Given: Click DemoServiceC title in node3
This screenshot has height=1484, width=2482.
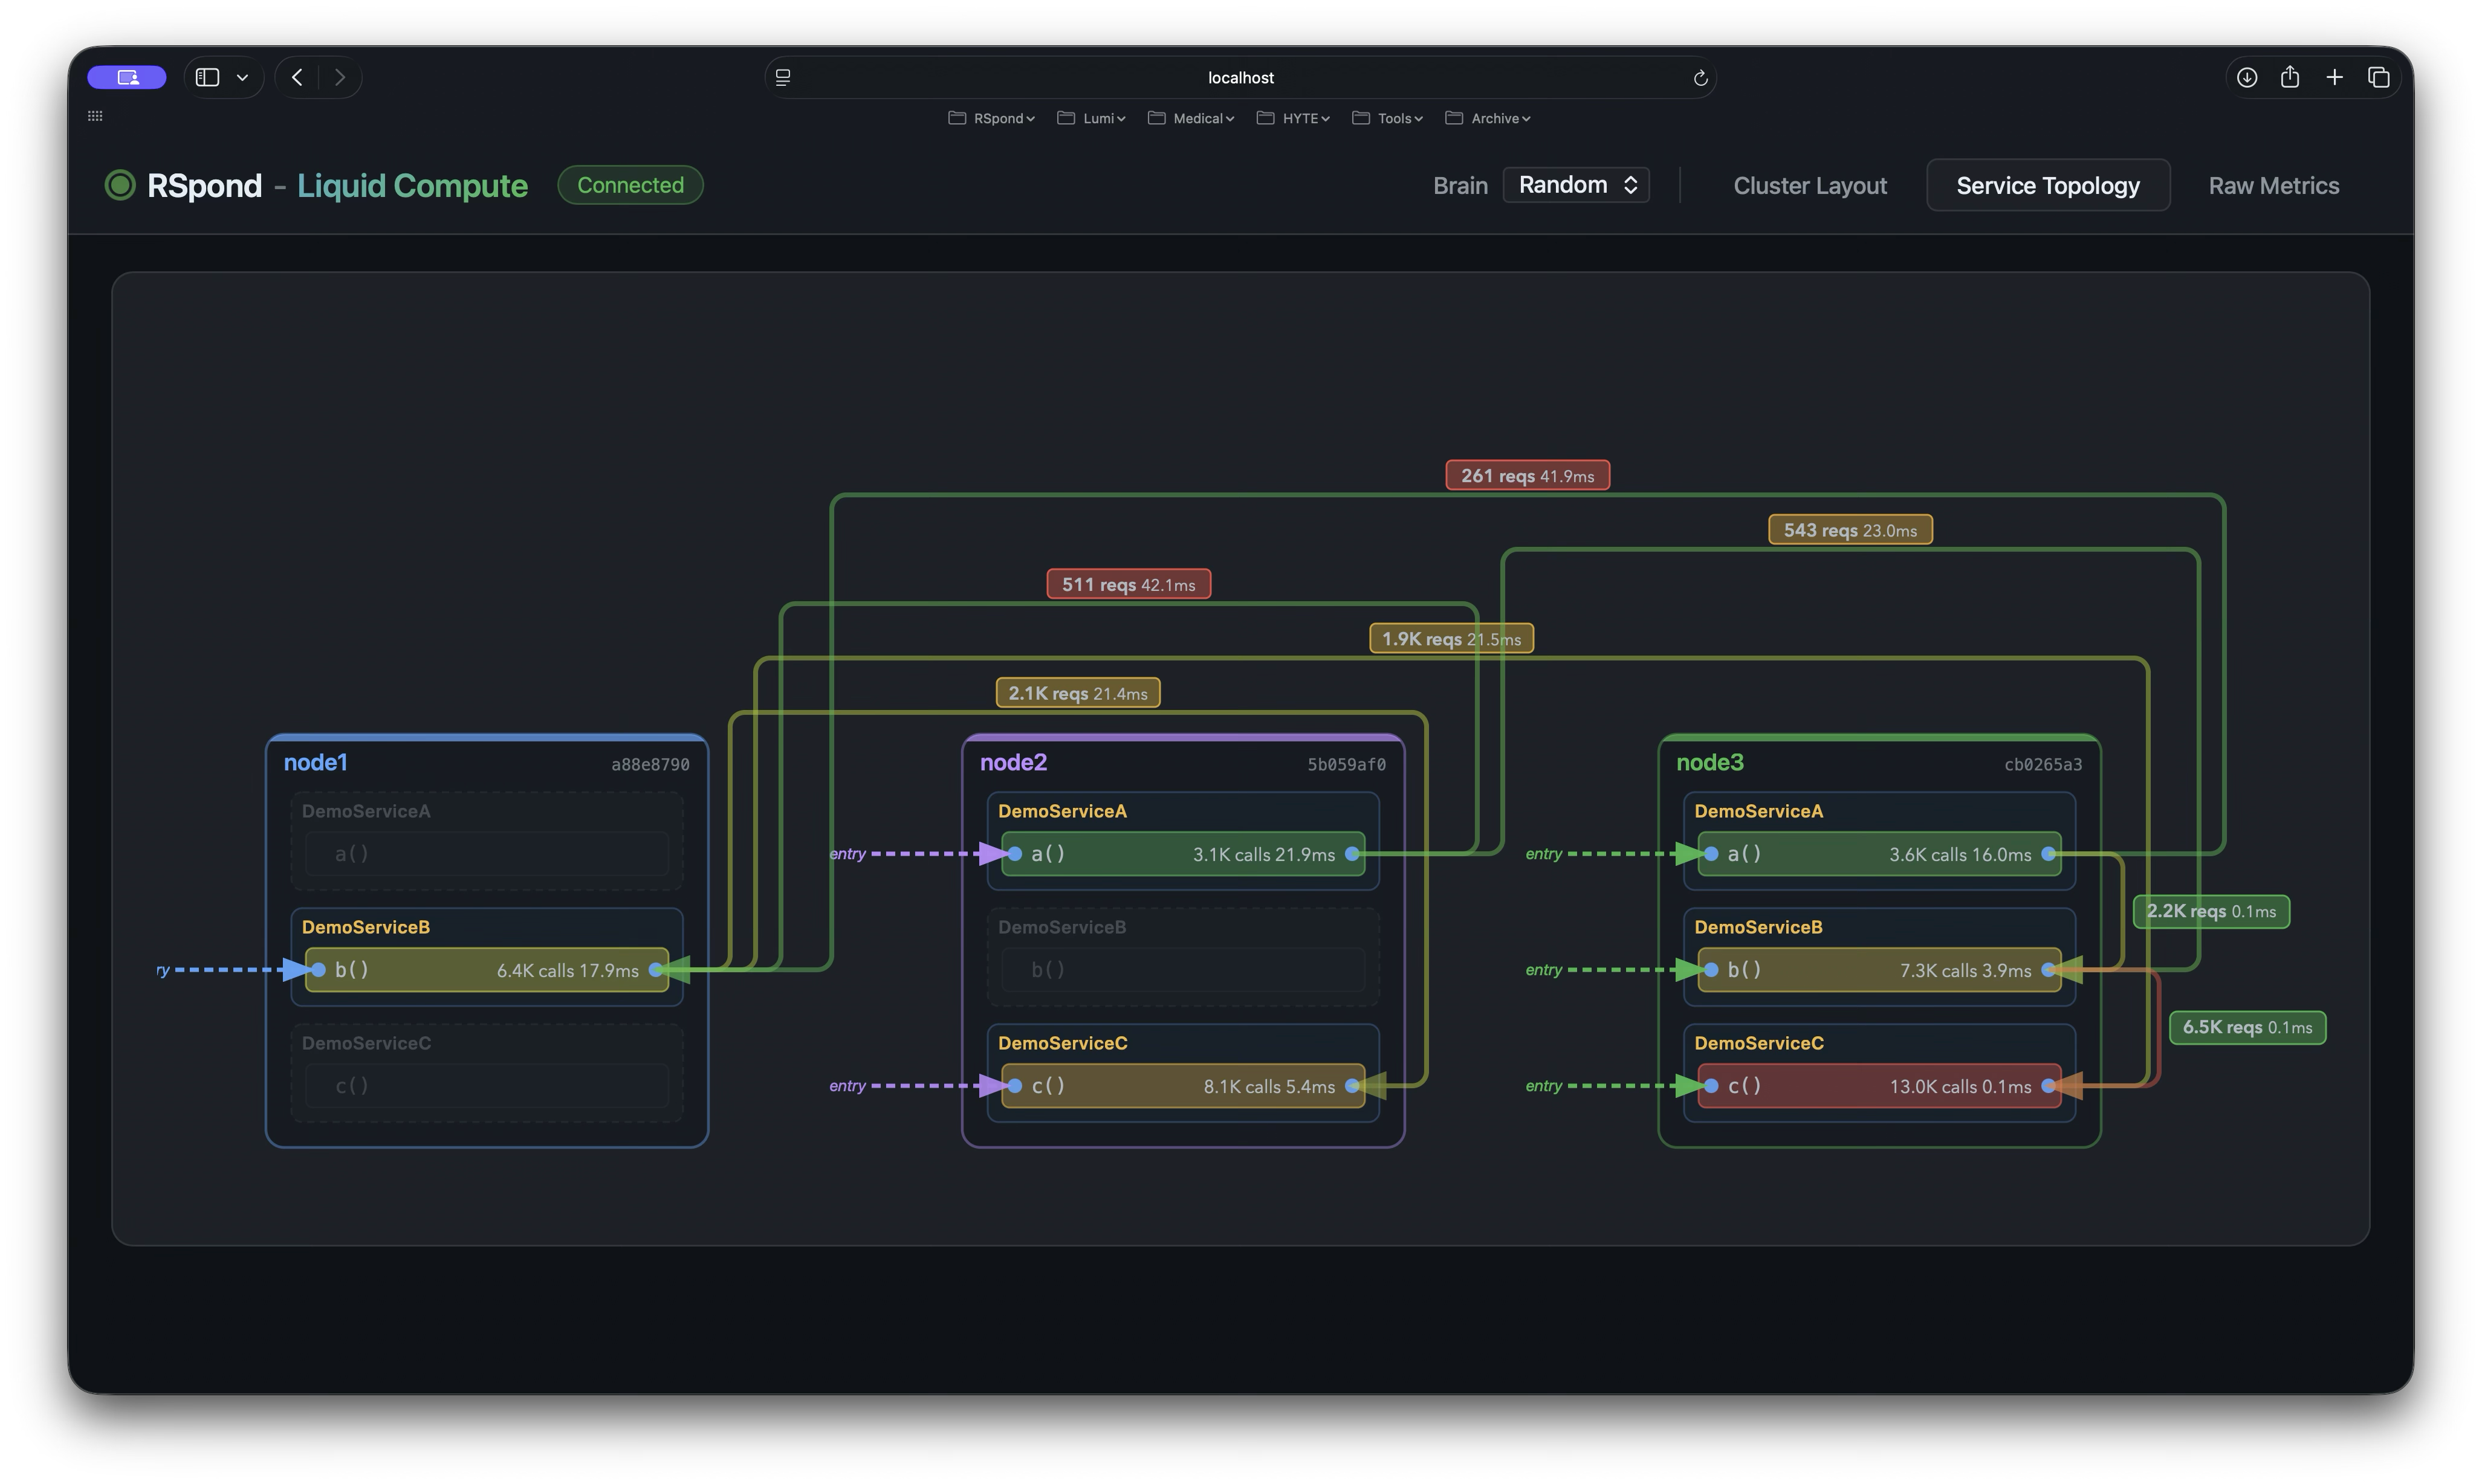Looking at the screenshot, I should (x=1758, y=1043).
